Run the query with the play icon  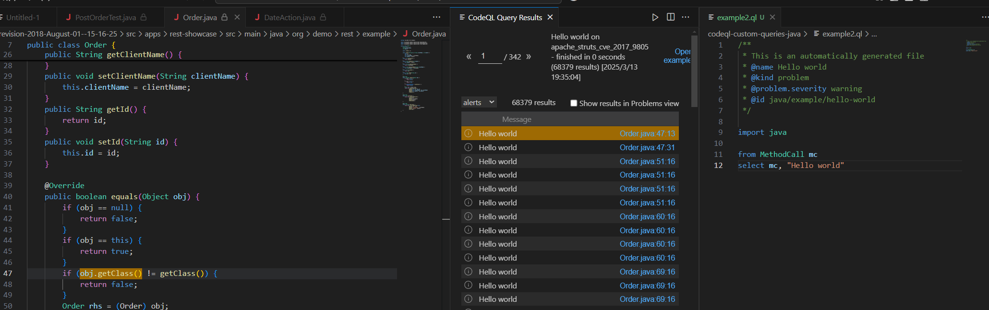(x=655, y=17)
